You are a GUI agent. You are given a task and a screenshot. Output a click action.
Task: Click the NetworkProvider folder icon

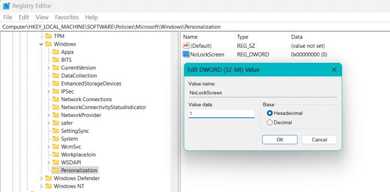[56, 115]
